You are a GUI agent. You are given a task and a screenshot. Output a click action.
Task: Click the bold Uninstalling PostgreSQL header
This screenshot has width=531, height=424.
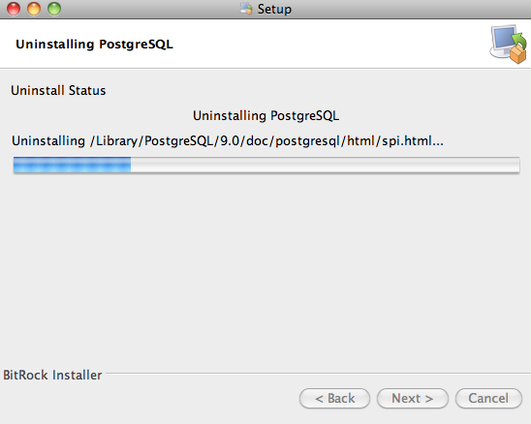tap(95, 45)
